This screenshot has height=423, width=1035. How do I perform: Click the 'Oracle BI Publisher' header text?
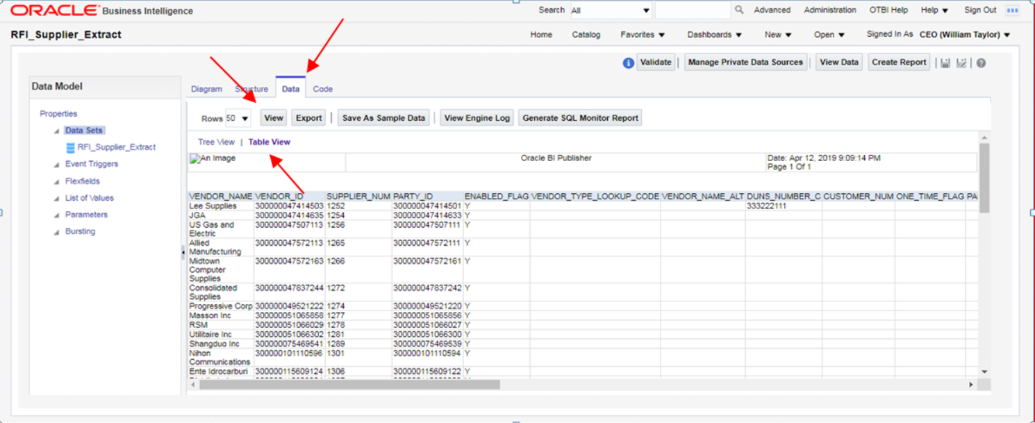point(556,158)
